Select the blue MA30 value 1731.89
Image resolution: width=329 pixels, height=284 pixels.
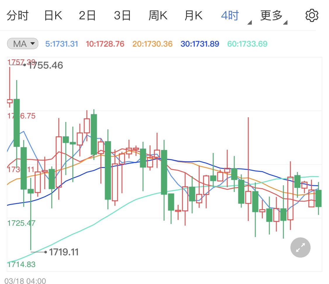pyautogui.click(x=199, y=43)
